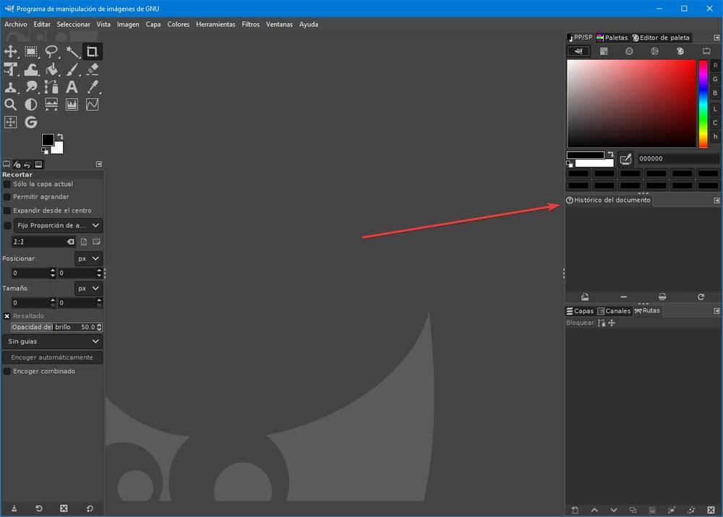Select the Zoom magnifier tool

coord(11,105)
